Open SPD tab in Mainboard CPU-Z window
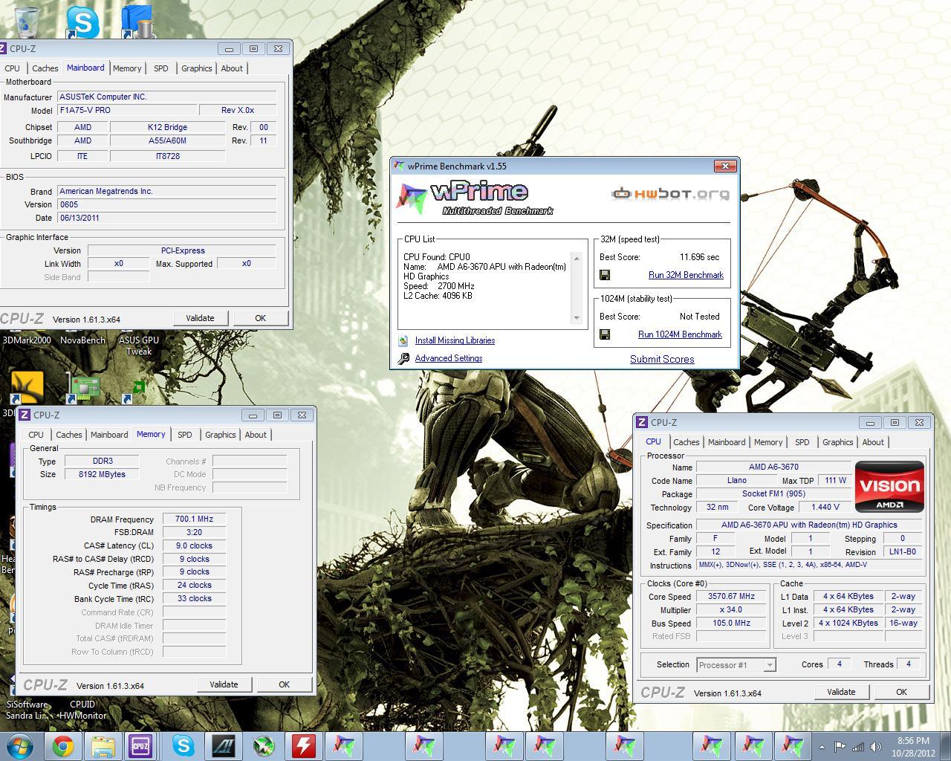 coord(161,68)
